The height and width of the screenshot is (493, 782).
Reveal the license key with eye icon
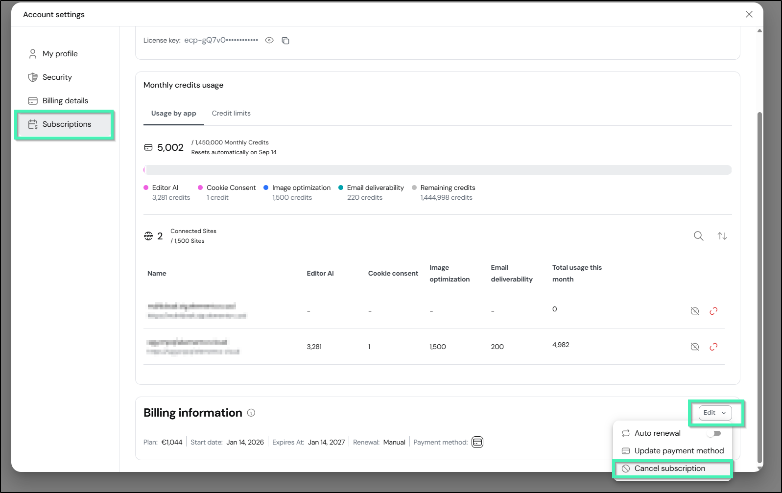[x=269, y=40]
